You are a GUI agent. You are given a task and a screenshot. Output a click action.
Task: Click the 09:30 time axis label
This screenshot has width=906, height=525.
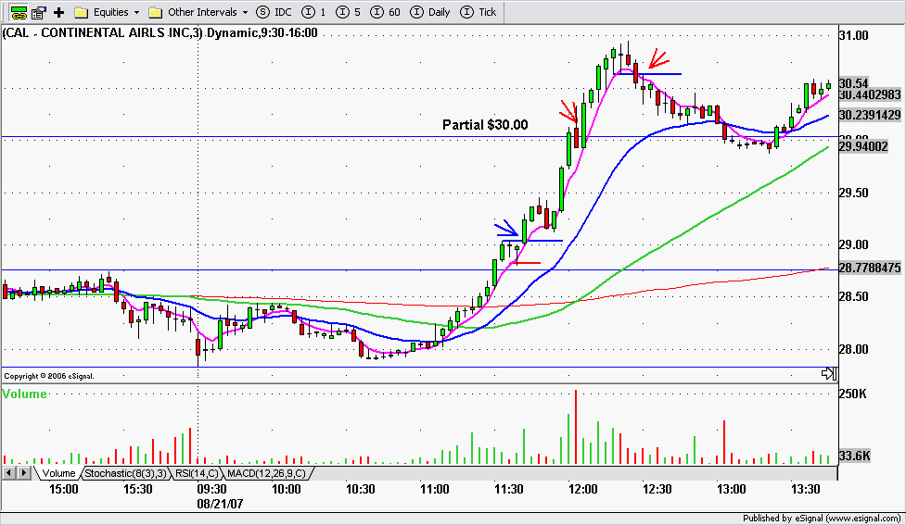pos(211,490)
